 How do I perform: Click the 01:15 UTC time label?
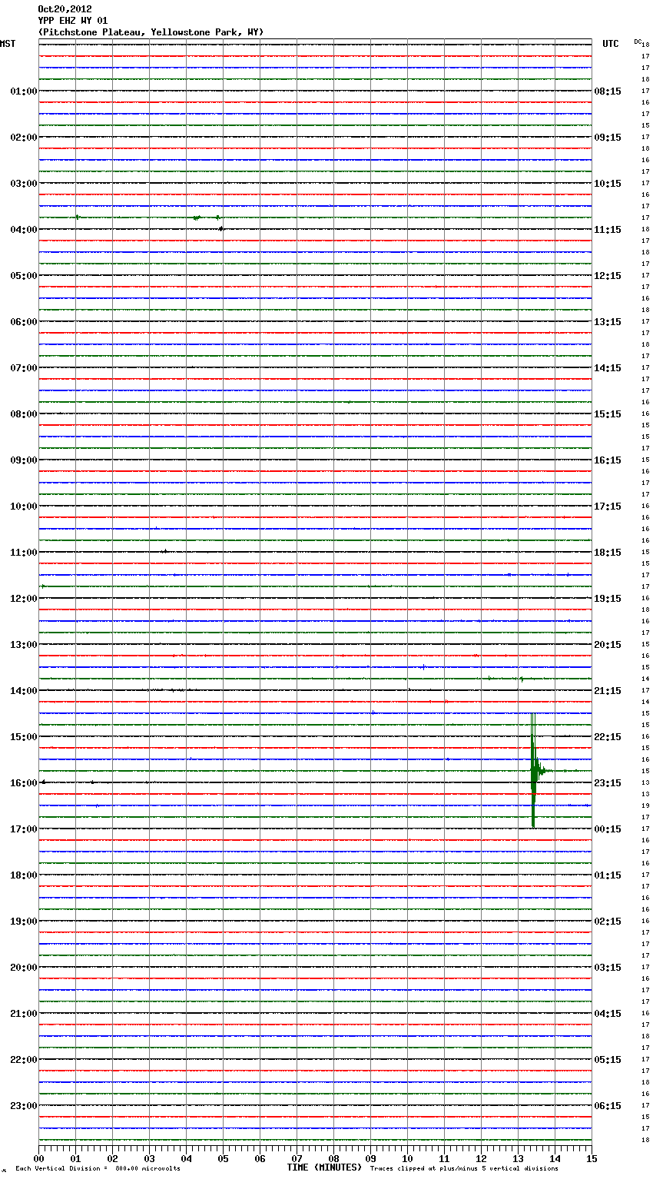pos(608,875)
